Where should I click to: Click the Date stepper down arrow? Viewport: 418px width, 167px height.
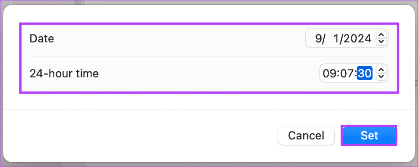pos(381,42)
